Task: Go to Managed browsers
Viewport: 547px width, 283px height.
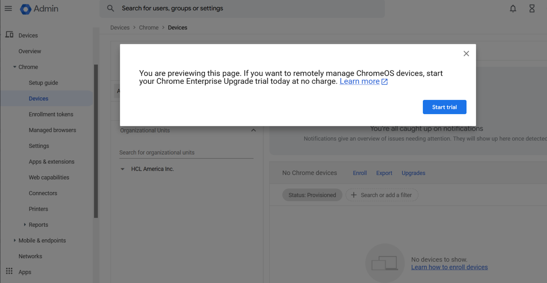Action: [52, 130]
